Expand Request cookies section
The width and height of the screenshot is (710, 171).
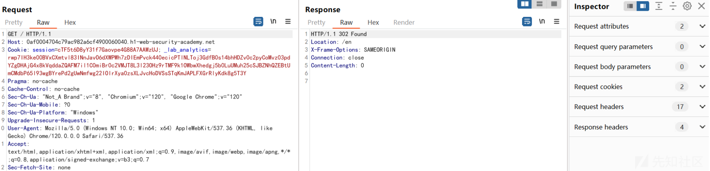click(x=639, y=87)
